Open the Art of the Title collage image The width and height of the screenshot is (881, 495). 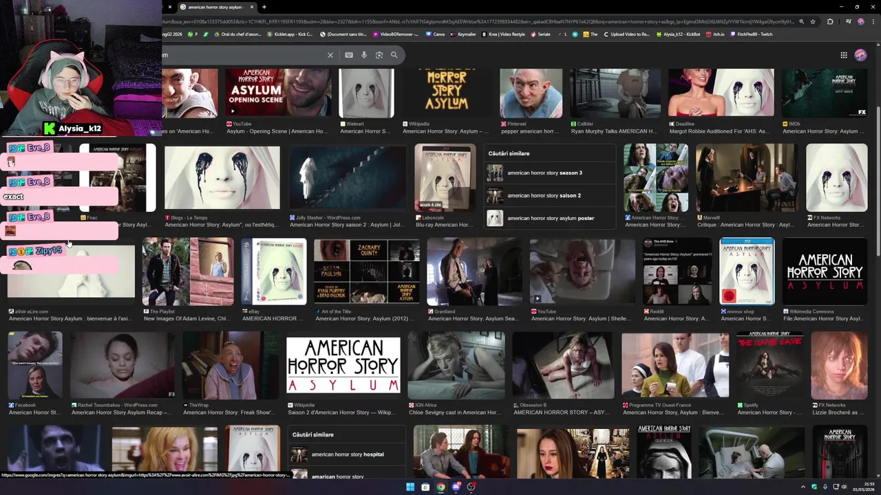367,272
